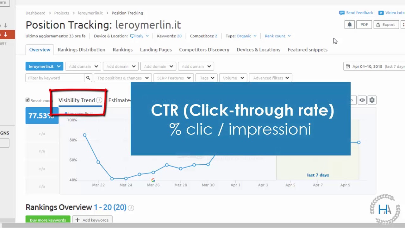The image size is (405, 228).
Task: Click the Visibility Trend info icon
Action: point(99,100)
